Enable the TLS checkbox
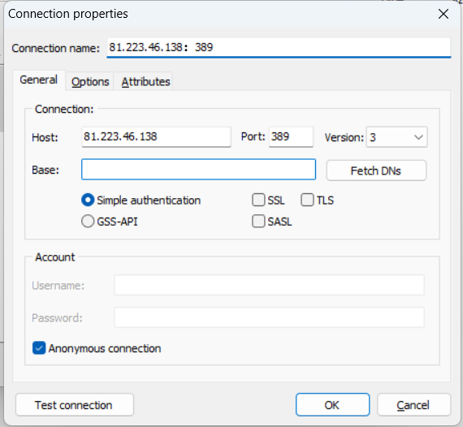 [x=307, y=200]
